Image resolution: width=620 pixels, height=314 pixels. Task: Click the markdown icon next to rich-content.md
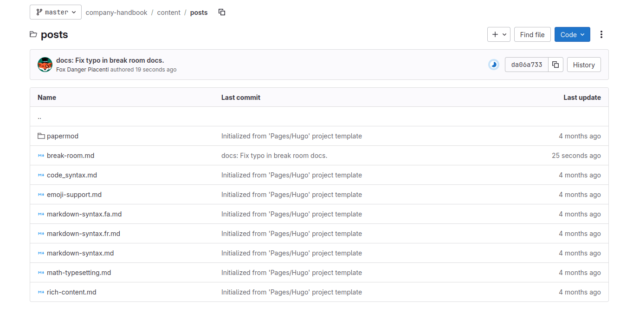(41, 292)
